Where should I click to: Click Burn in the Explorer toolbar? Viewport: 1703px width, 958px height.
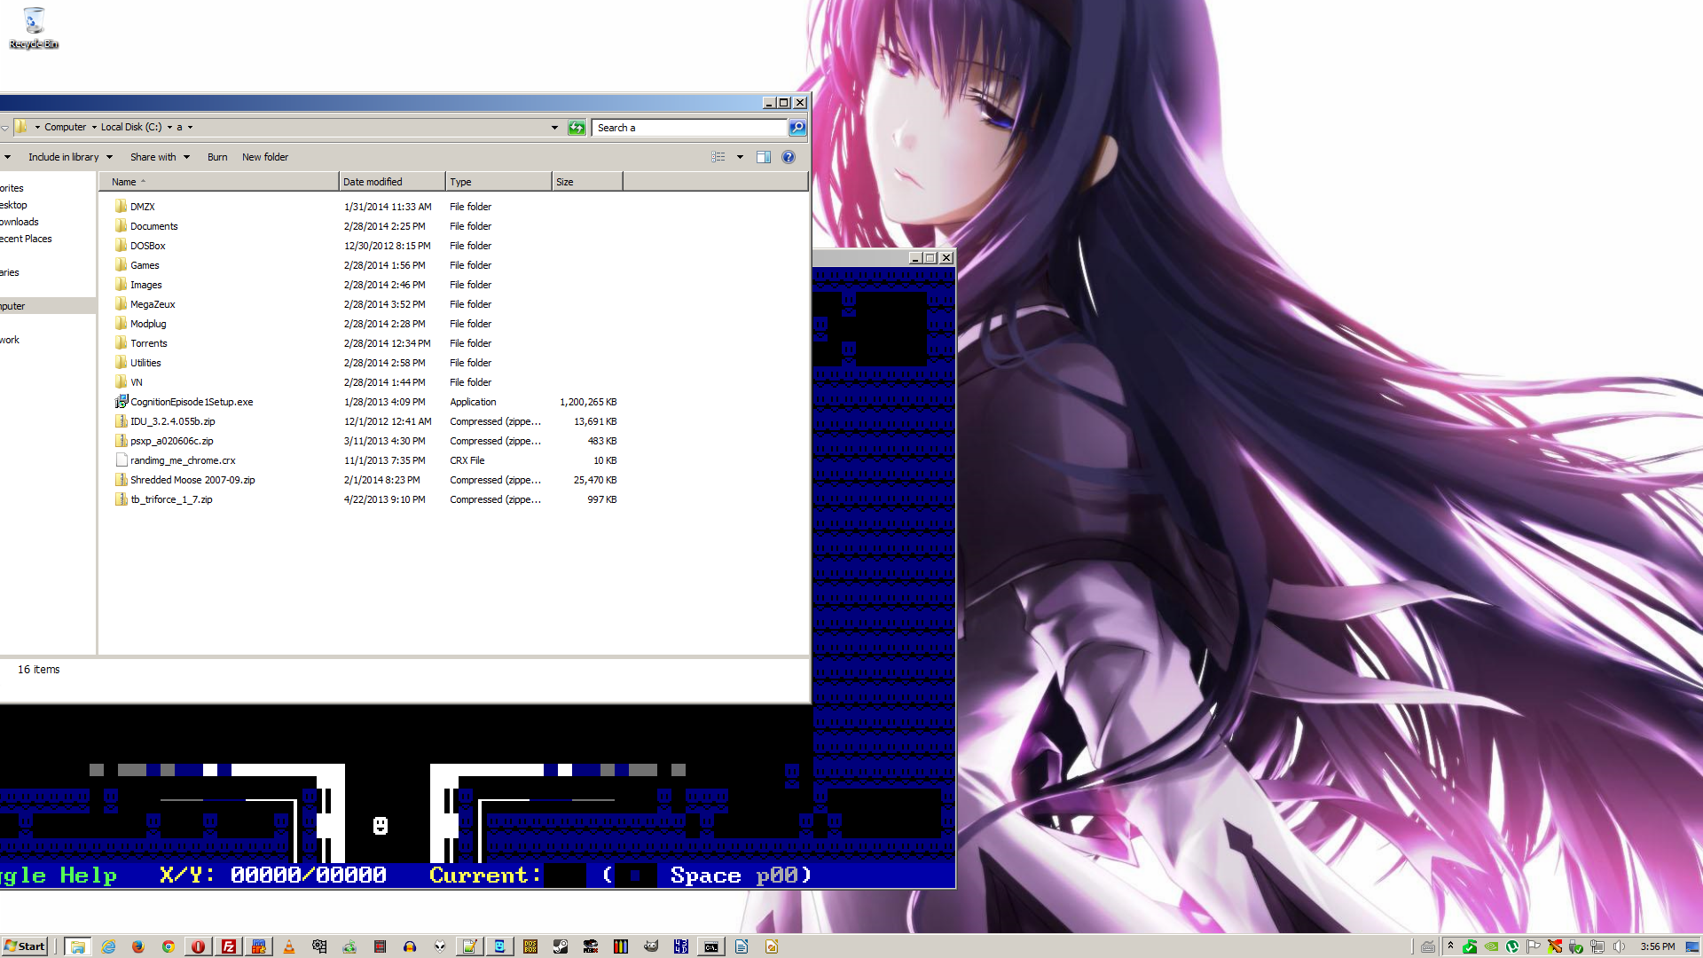point(217,157)
